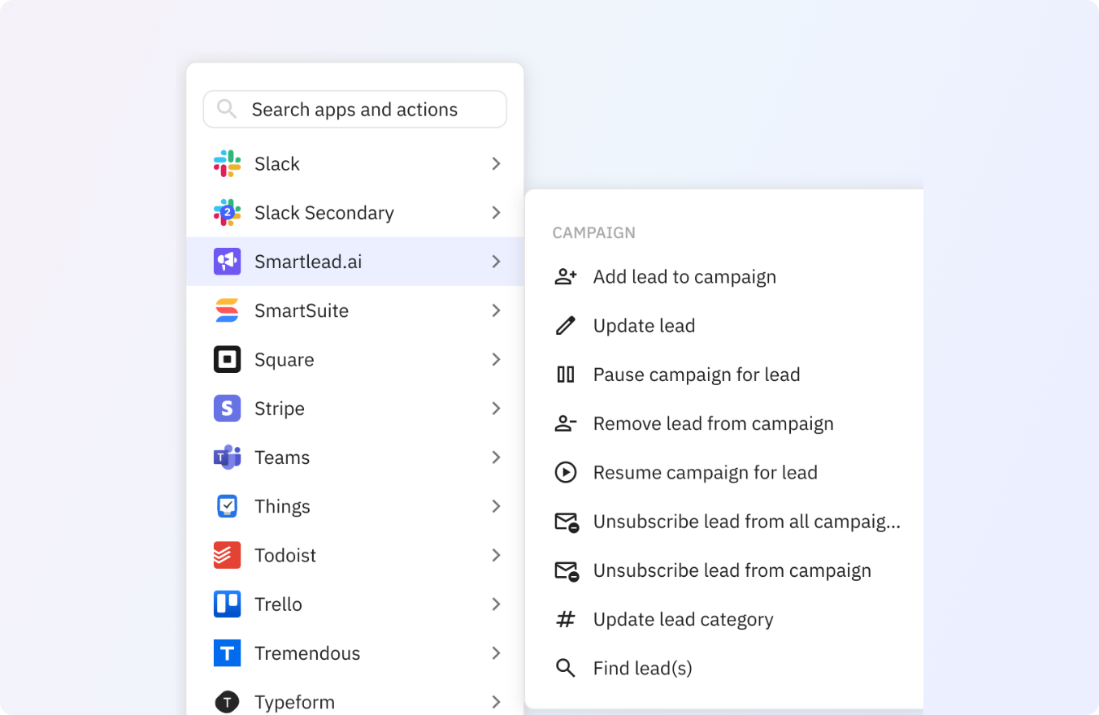Click the play icon beside Resume campaign for lead
Image resolution: width=1099 pixels, height=715 pixels.
pyautogui.click(x=565, y=472)
